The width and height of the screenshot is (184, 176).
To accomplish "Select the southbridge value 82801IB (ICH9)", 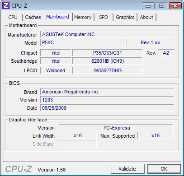I will click(x=108, y=61).
